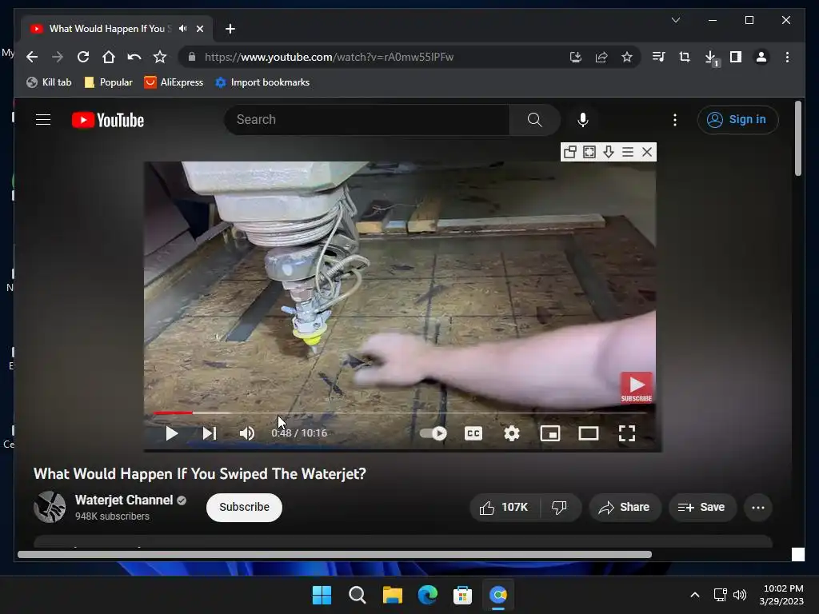The image size is (819, 614).
Task: Open YouTube settings three-dot menu
Action: pyautogui.click(x=675, y=120)
